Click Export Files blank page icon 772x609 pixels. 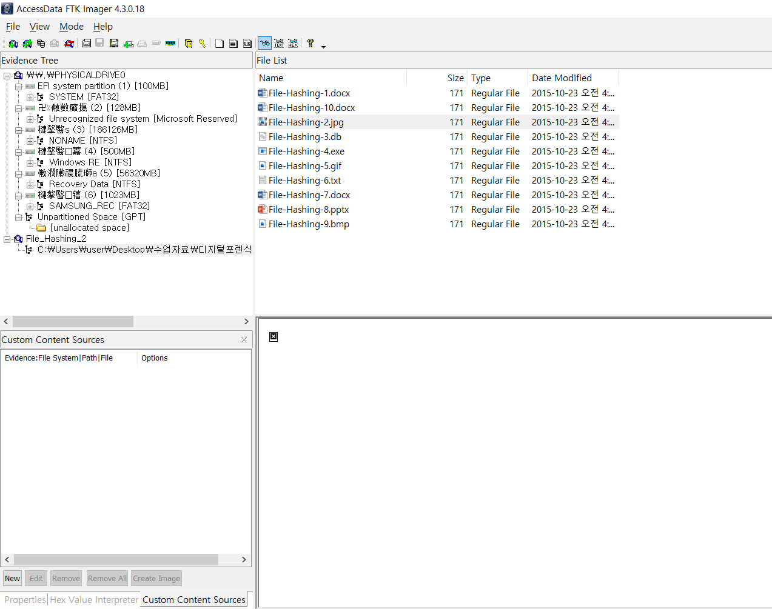220,44
